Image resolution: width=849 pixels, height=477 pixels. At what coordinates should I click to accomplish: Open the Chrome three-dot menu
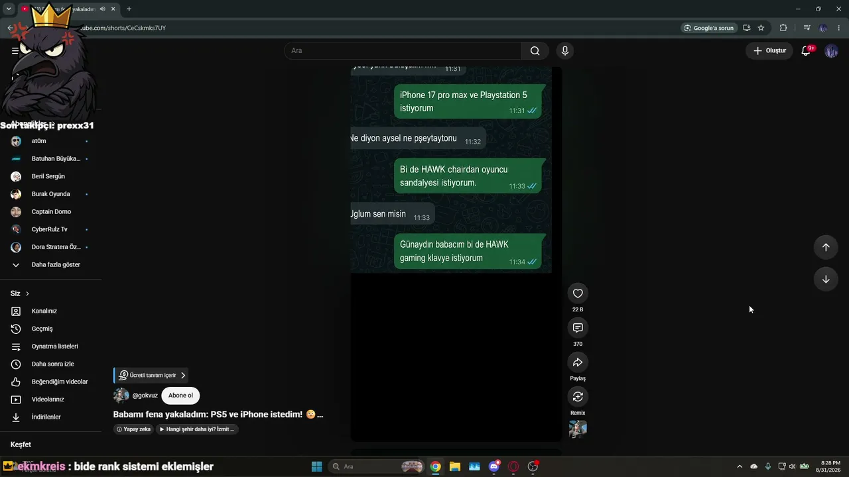point(840,28)
